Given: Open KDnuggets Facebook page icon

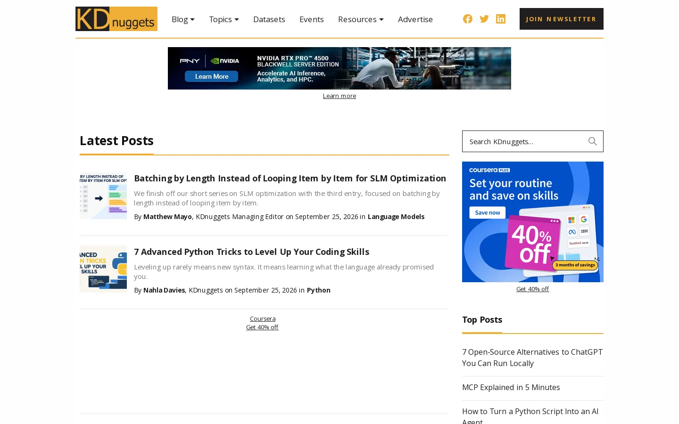Looking at the screenshot, I should (468, 19).
